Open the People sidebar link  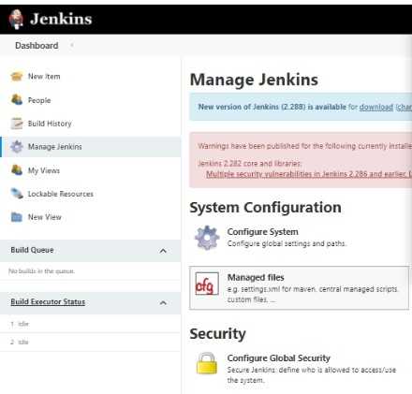coord(39,100)
